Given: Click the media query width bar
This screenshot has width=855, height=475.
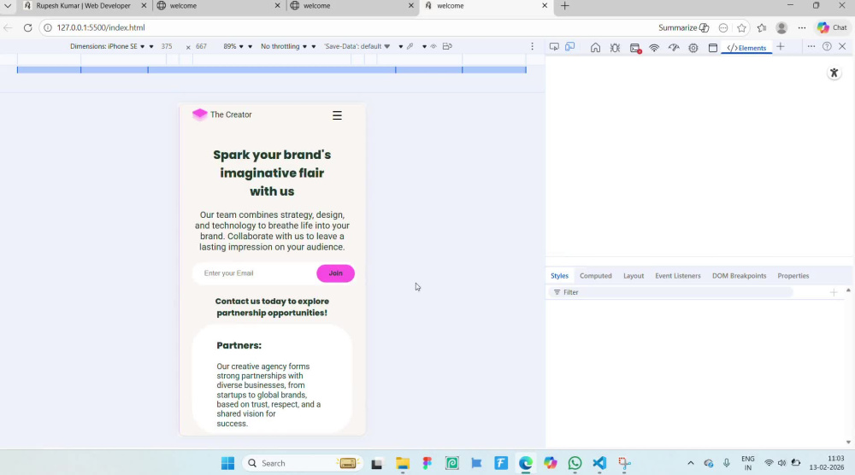Looking at the screenshot, I should 272,70.
